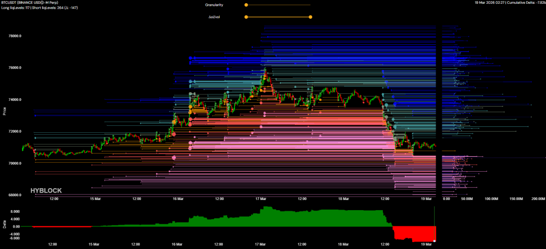546x249 pixels.
Task: Click the 100.00M liquidation size axis label
Action: click(x=491, y=199)
